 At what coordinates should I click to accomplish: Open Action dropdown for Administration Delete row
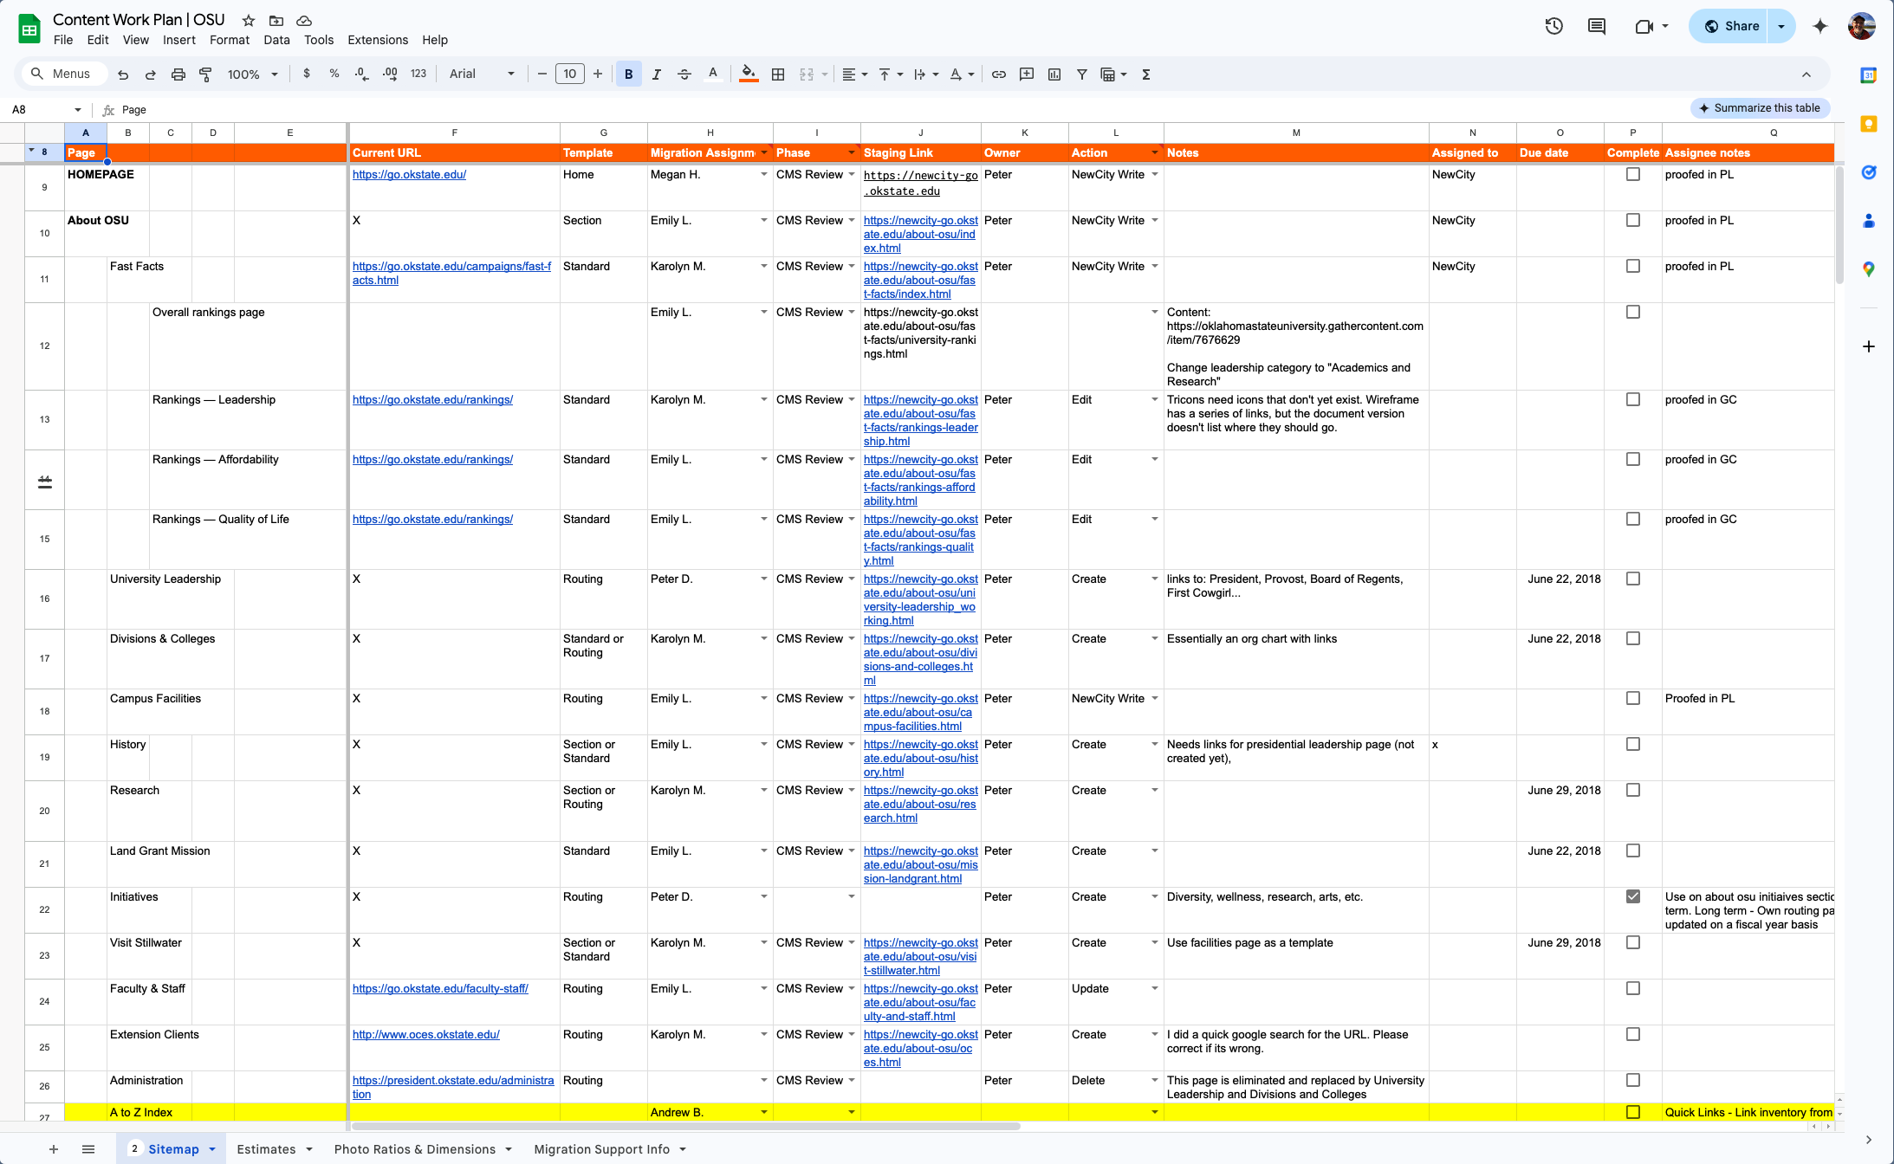coord(1155,1080)
